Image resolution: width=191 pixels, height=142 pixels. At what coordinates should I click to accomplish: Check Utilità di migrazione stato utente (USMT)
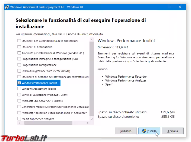tap(19, 71)
